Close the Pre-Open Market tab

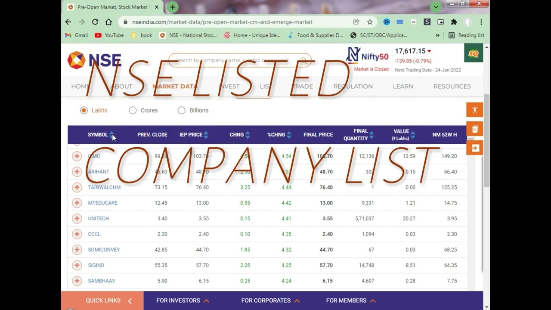(x=156, y=7)
